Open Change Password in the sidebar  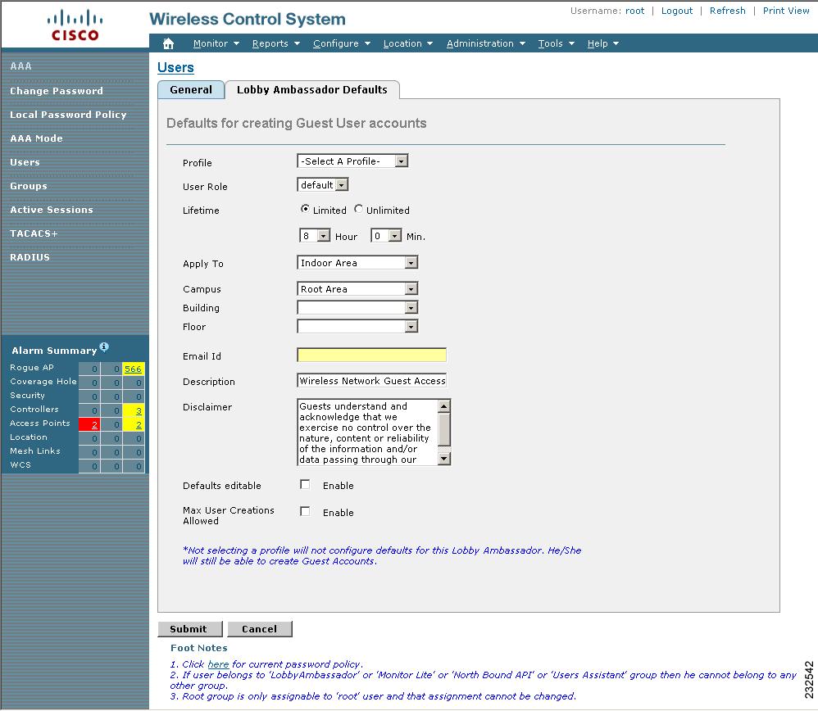point(57,91)
